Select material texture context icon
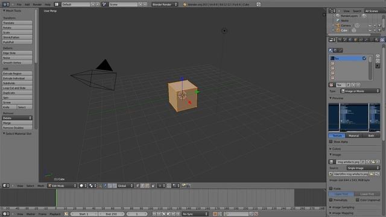The image size is (386, 217). [331, 51]
